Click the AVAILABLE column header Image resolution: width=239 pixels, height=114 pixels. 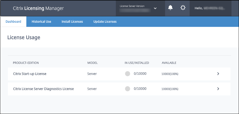pos(169,63)
